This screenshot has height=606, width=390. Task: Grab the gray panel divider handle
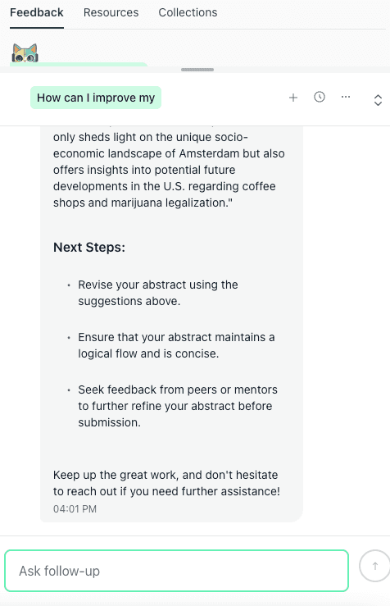[x=197, y=70]
